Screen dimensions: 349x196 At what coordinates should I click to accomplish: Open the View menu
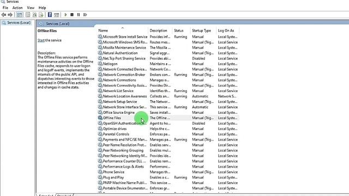[31, 8]
